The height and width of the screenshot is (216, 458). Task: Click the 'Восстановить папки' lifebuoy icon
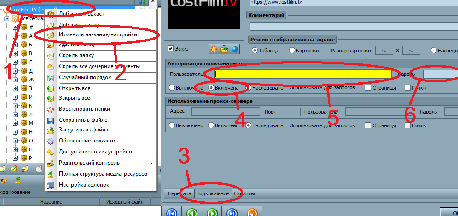51,110
